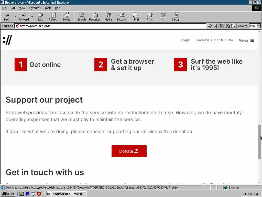Image resolution: width=262 pixels, height=197 pixels.
Task: Click Browservice taskbar button
Action: 66,194
